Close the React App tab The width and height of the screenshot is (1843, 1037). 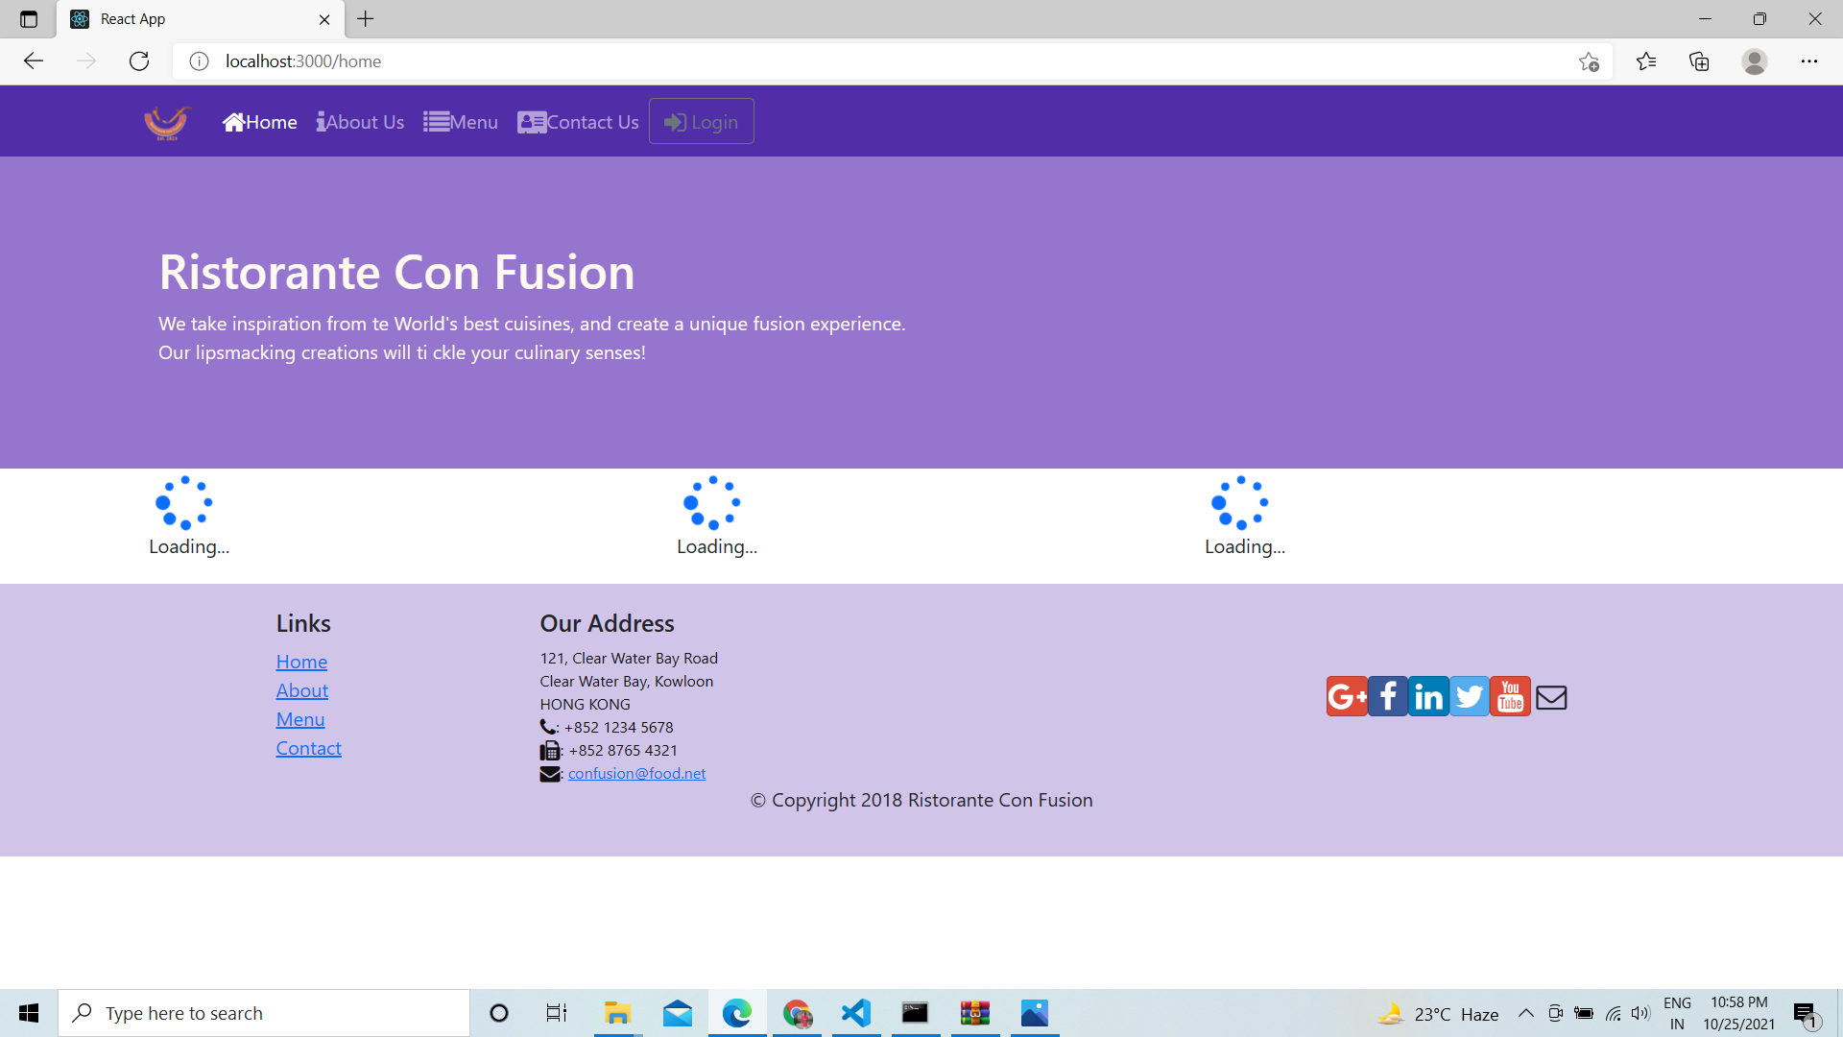coord(324,19)
